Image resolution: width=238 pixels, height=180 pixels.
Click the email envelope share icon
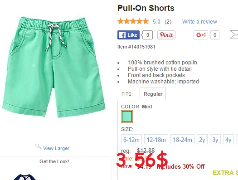point(234,34)
